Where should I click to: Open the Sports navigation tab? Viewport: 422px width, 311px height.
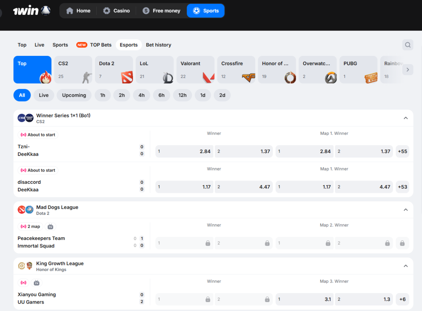206,11
